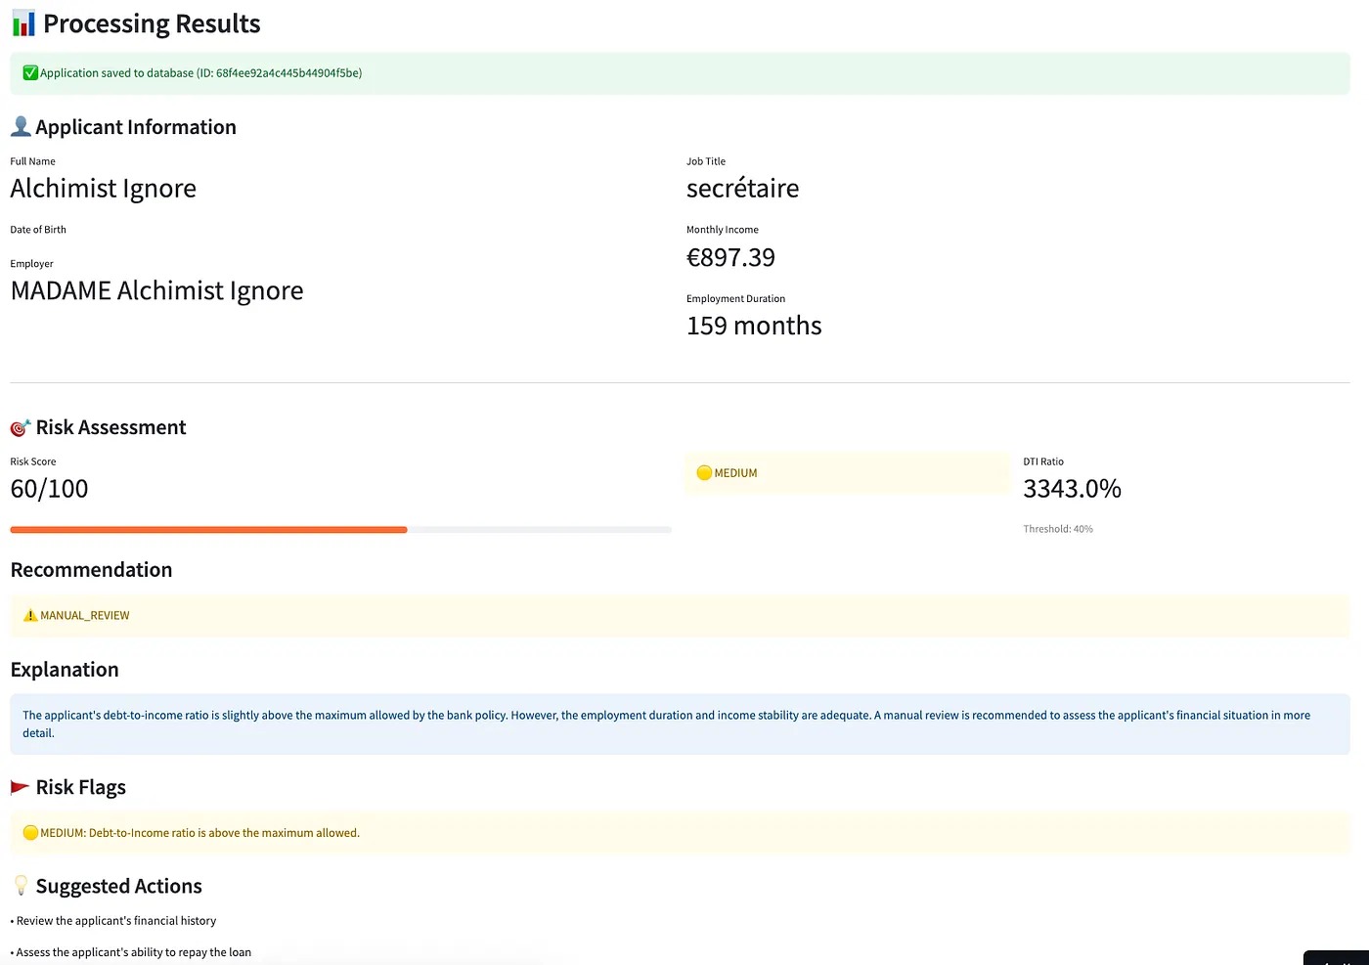Click the Employer value MADAME Alchimist Ignore
Viewport: 1369px width, 965px height.
tap(156, 291)
